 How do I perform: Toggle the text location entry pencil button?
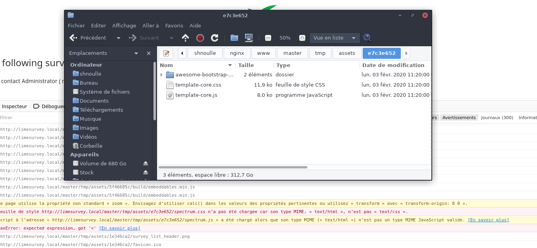(166, 53)
